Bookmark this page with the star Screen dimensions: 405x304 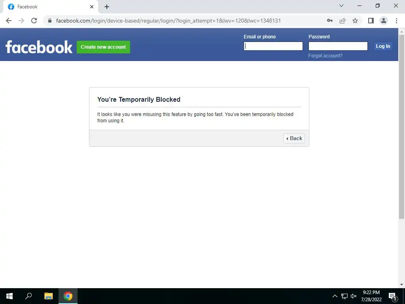coord(355,21)
